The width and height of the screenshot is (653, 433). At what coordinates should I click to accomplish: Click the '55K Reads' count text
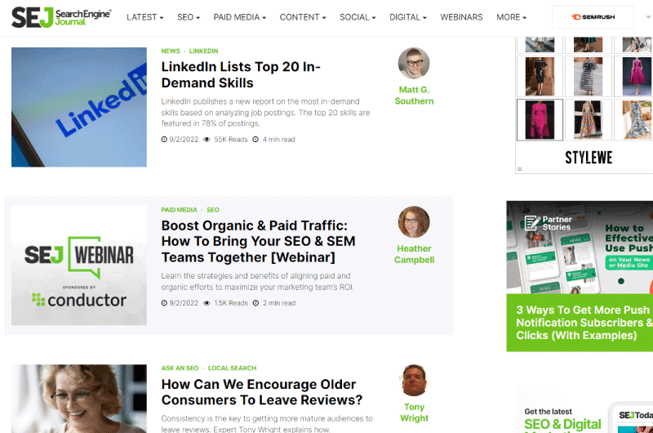click(231, 140)
